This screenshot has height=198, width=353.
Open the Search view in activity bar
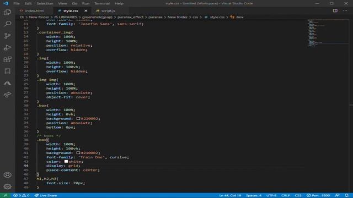pos(7,24)
